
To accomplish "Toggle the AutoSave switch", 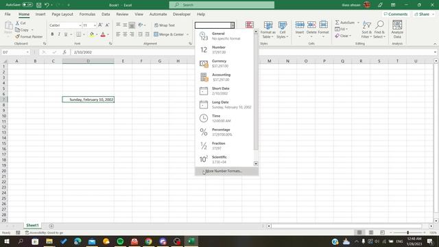I will [x=27, y=5].
